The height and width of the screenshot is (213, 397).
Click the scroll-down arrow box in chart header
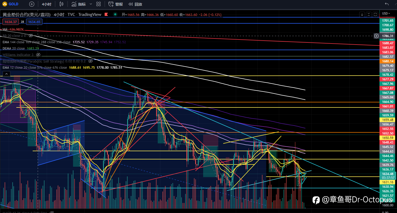(362, 14)
